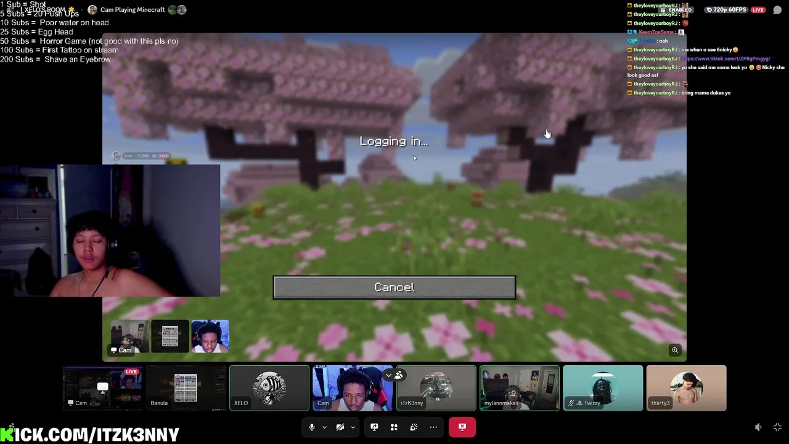
Task: Click KeemZoeSama username in chat
Action: click(x=657, y=32)
